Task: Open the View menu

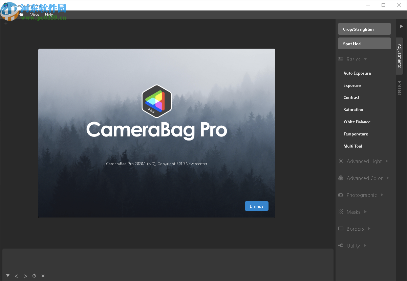Action: (x=34, y=15)
